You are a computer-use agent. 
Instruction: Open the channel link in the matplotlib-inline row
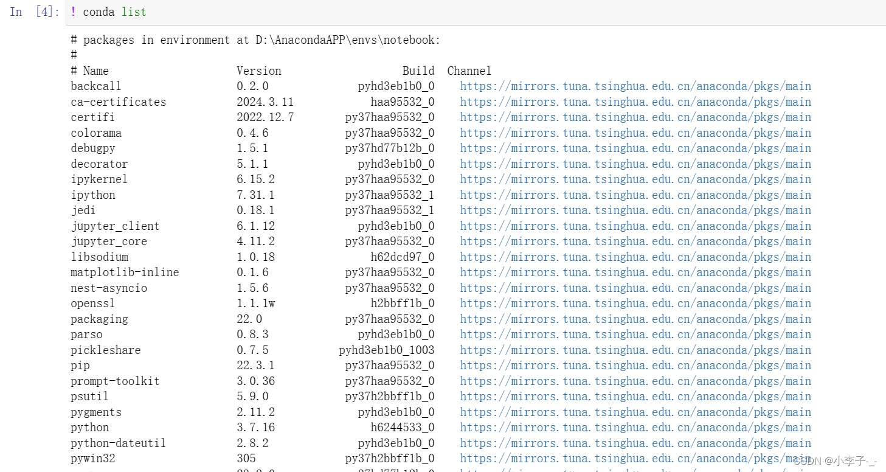point(635,272)
